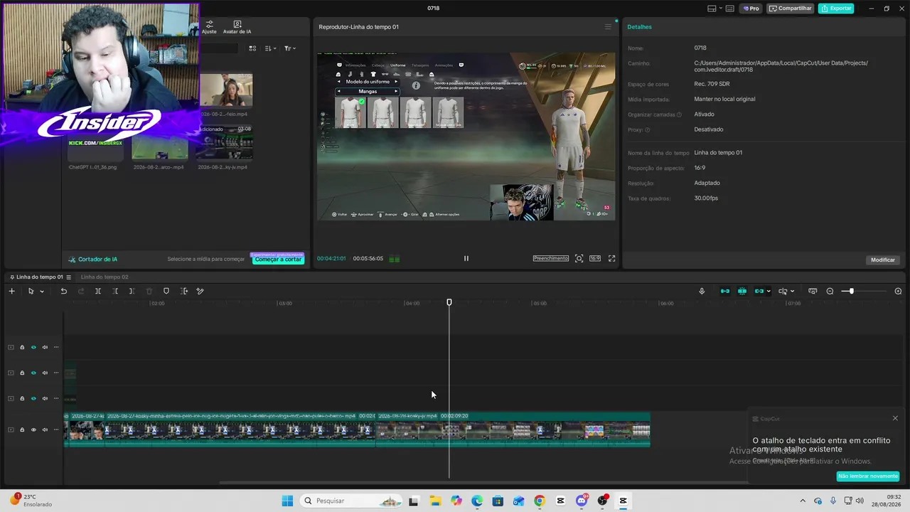This screenshot has width=910, height=512.
Task: Open the Ajuste adjustment panel
Action: click(x=209, y=27)
